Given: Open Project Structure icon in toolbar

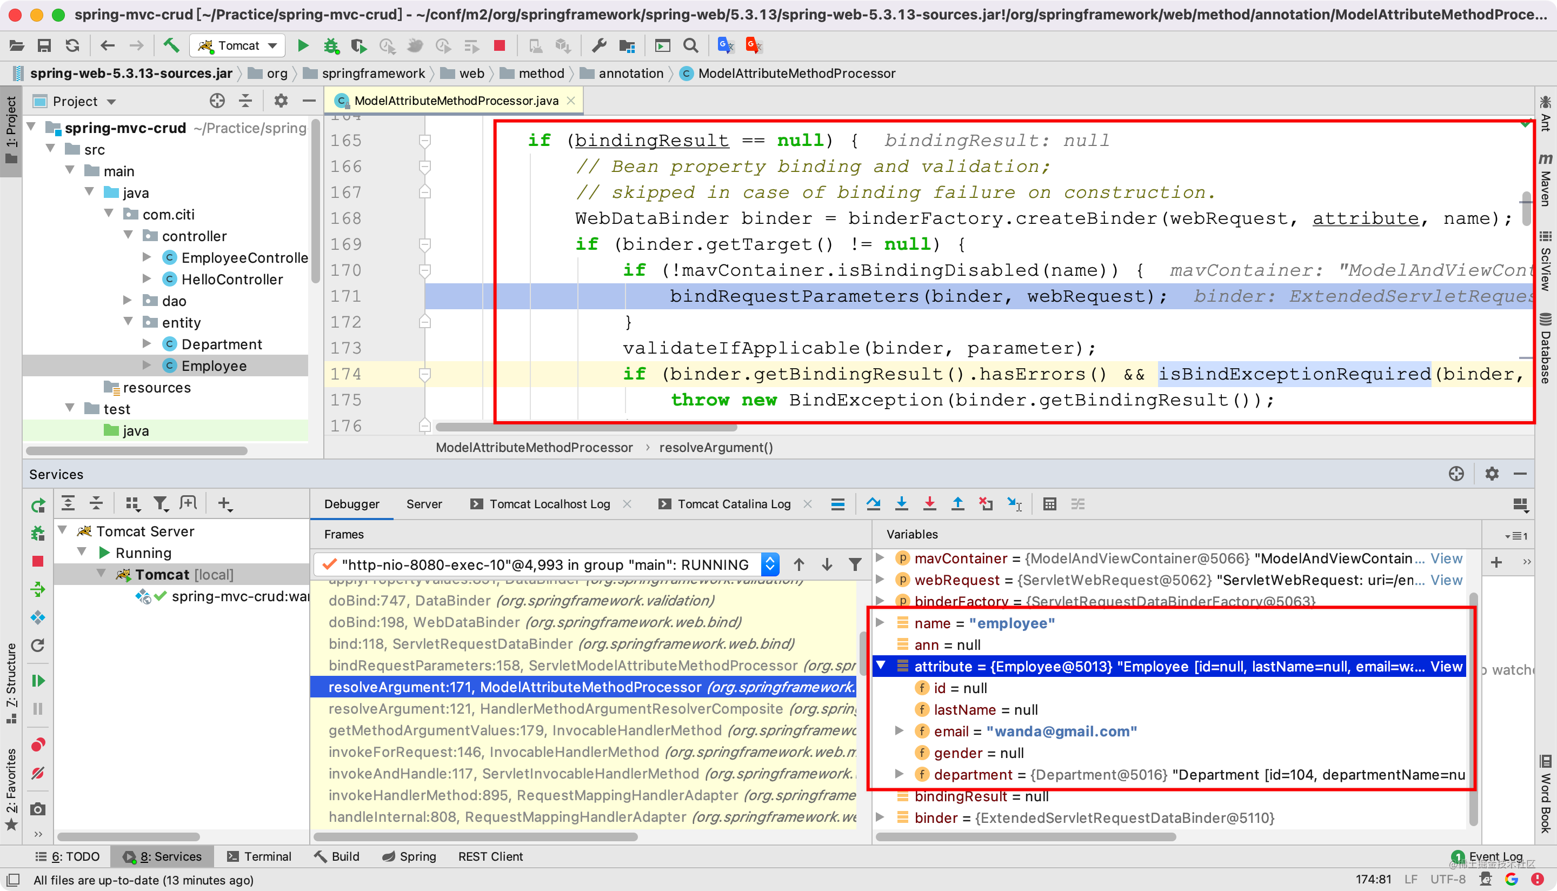Looking at the screenshot, I should click(x=627, y=45).
